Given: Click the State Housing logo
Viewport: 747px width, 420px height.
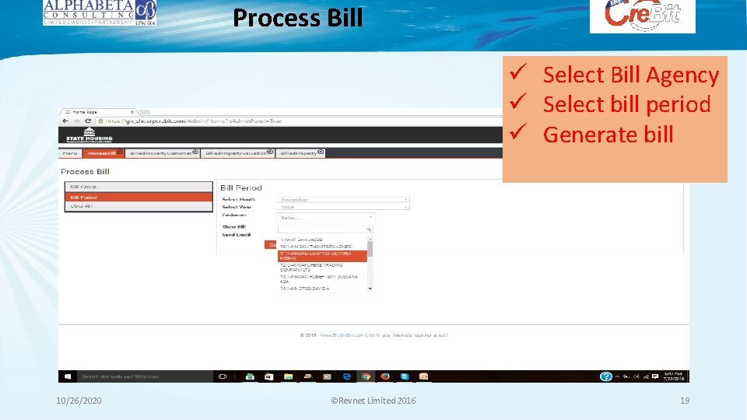Looking at the screenshot, I should [x=89, y=135].
